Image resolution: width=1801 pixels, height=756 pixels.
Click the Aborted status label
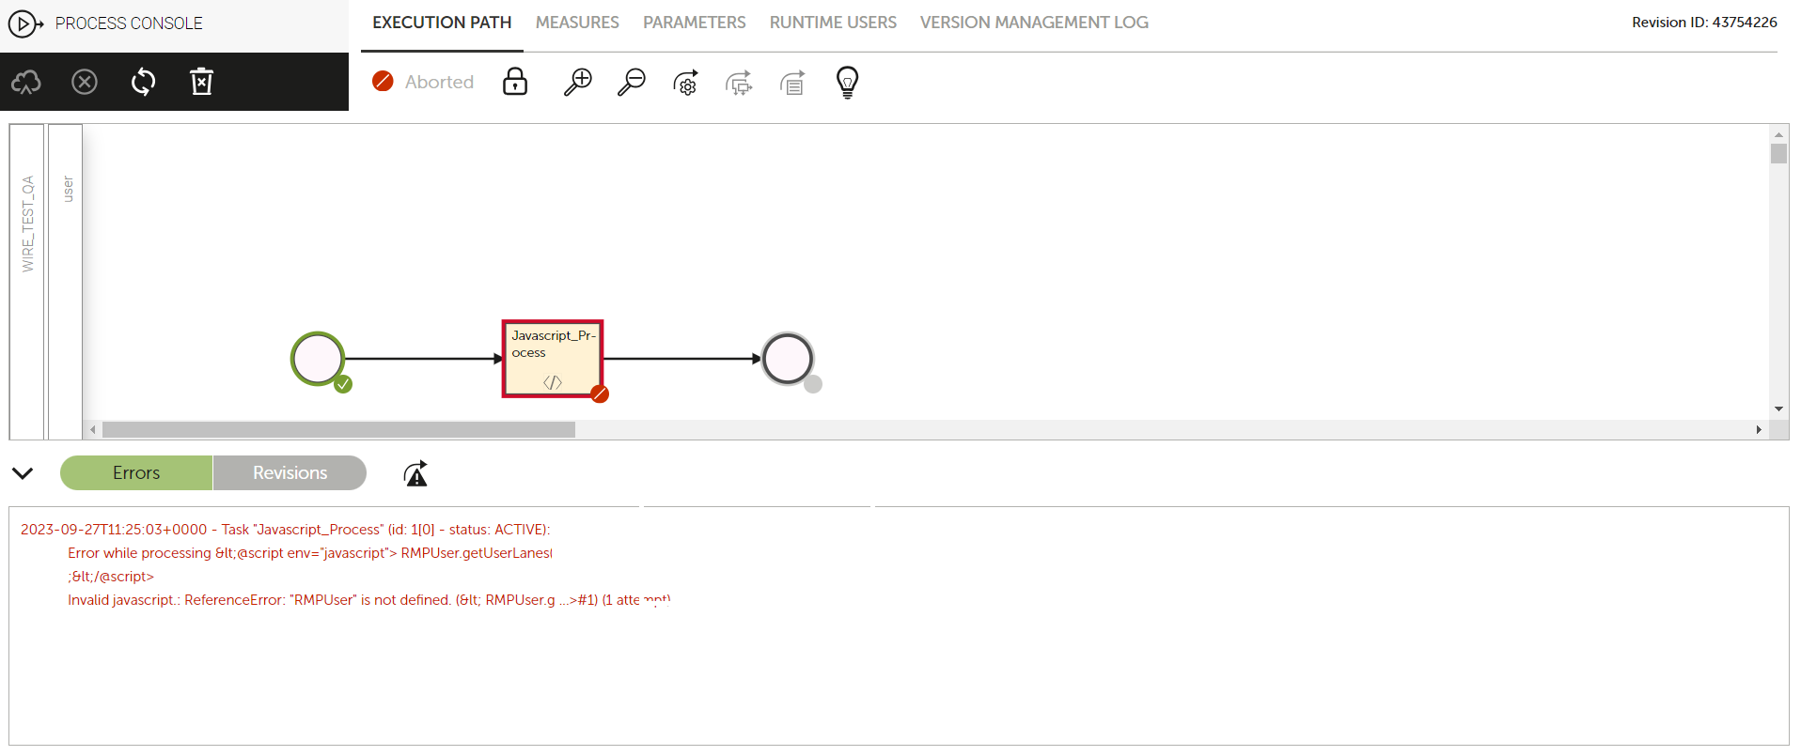439,82
